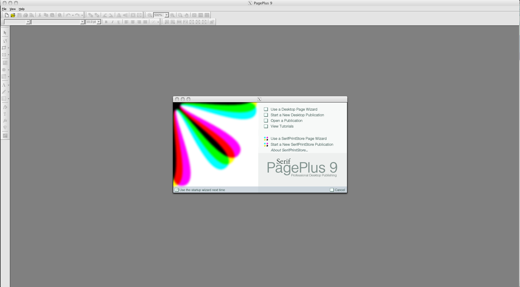The width and height of the screenshot is (520, 287).
Task: Click inside the zoom percentage field
Action: tap(159, 15)
